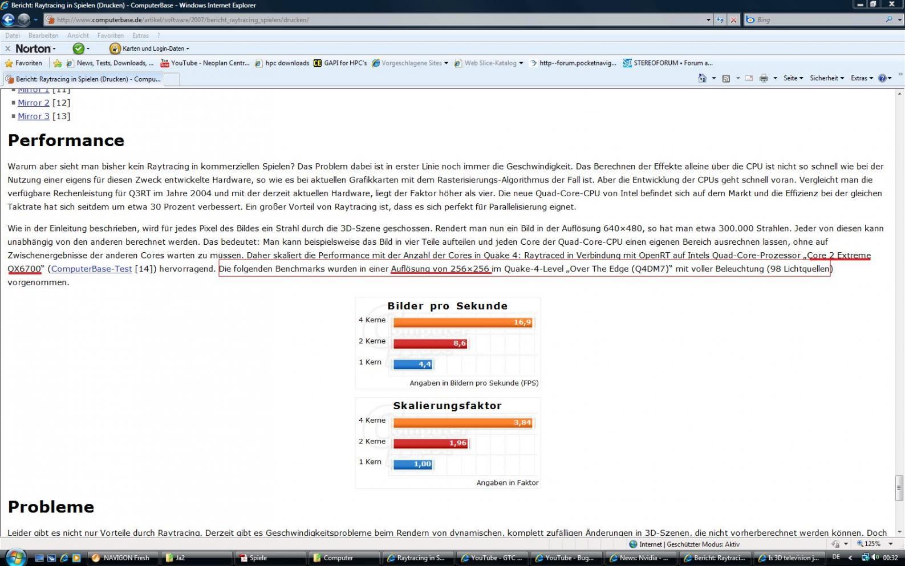Click the Internet zone globe icon
The height and width of the screenshot is (566, 905).
(633, 544)
